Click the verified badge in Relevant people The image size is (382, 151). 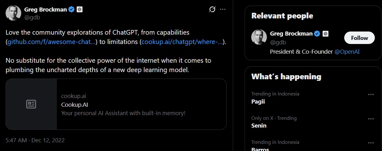coord(317,33)
